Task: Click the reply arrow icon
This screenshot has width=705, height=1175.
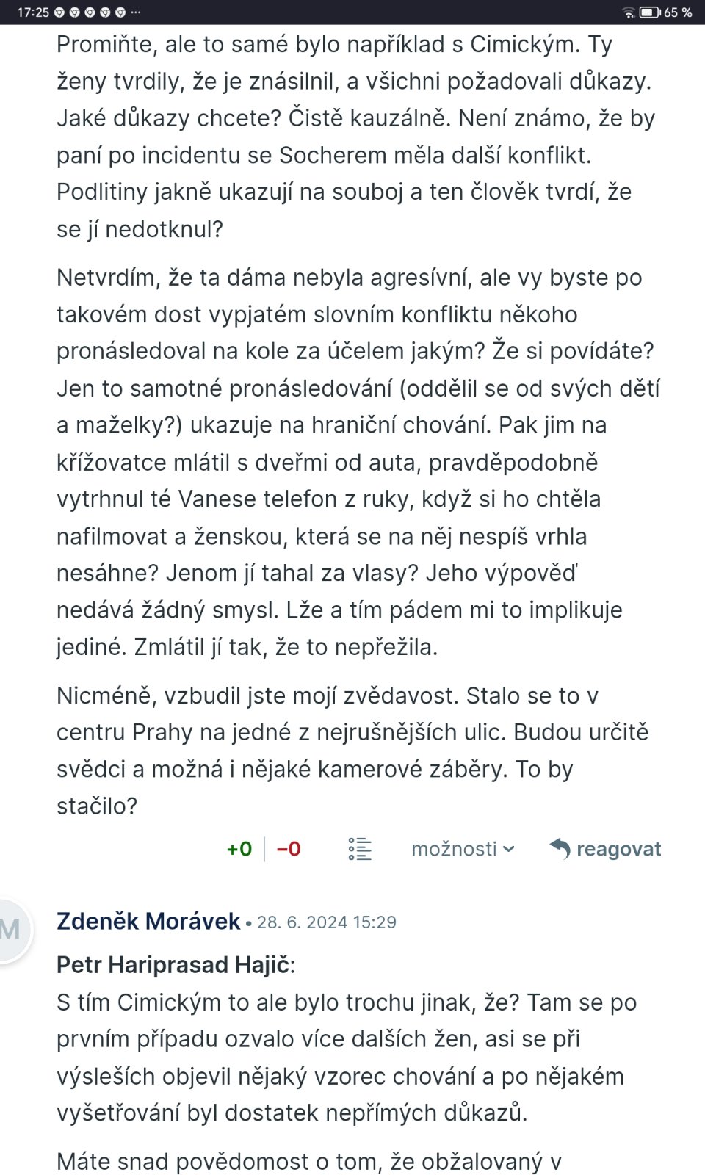Action: coord(560,848)
